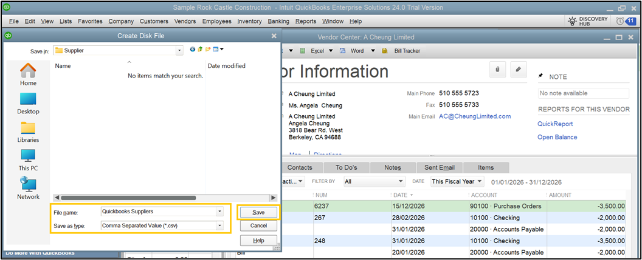The height and width of the screenshot is (260, 642).
Task: Open the This Fiscal Year date dropdown
Action: [x=457, y=181]
